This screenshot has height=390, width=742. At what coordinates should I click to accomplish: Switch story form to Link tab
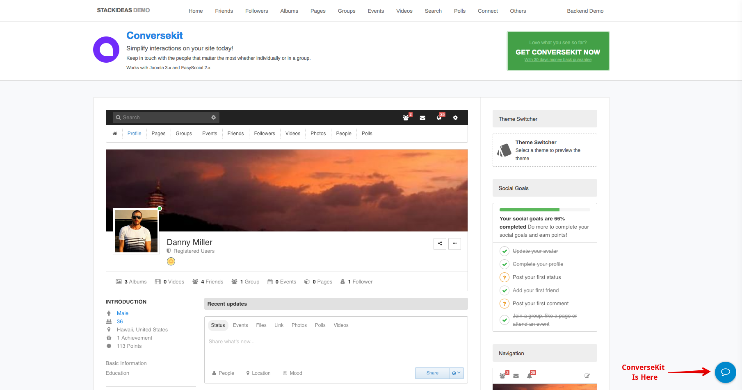click(279, 325)
